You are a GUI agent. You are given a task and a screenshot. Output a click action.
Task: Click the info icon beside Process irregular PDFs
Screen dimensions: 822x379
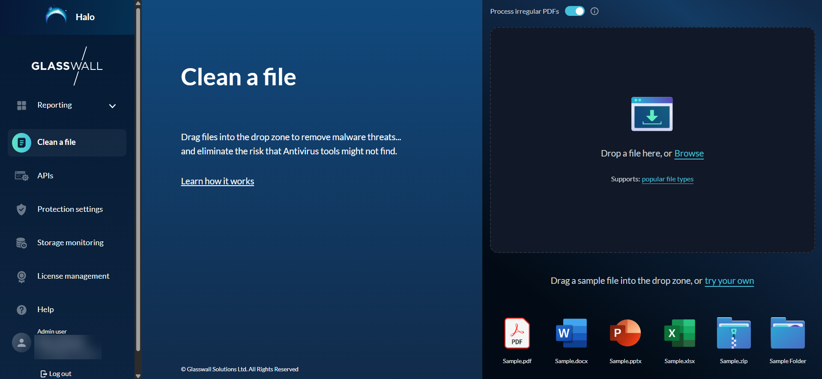(x=595, y=11)
